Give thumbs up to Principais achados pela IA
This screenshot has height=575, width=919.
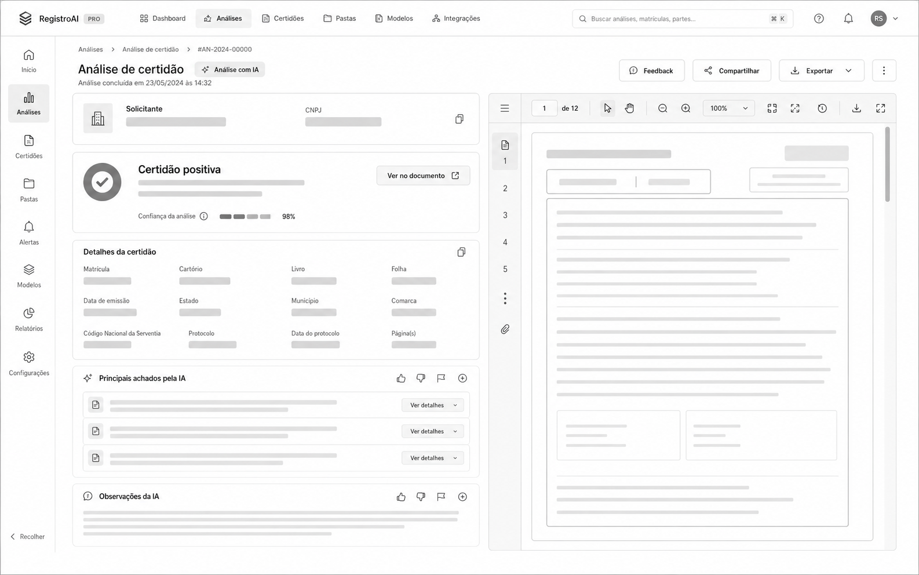pos(401,379)
